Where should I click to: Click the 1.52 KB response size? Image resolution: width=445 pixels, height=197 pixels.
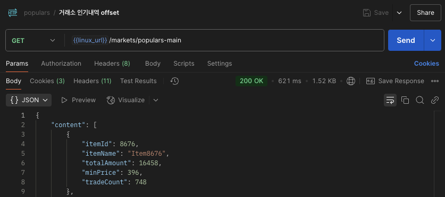click(324, 81)
